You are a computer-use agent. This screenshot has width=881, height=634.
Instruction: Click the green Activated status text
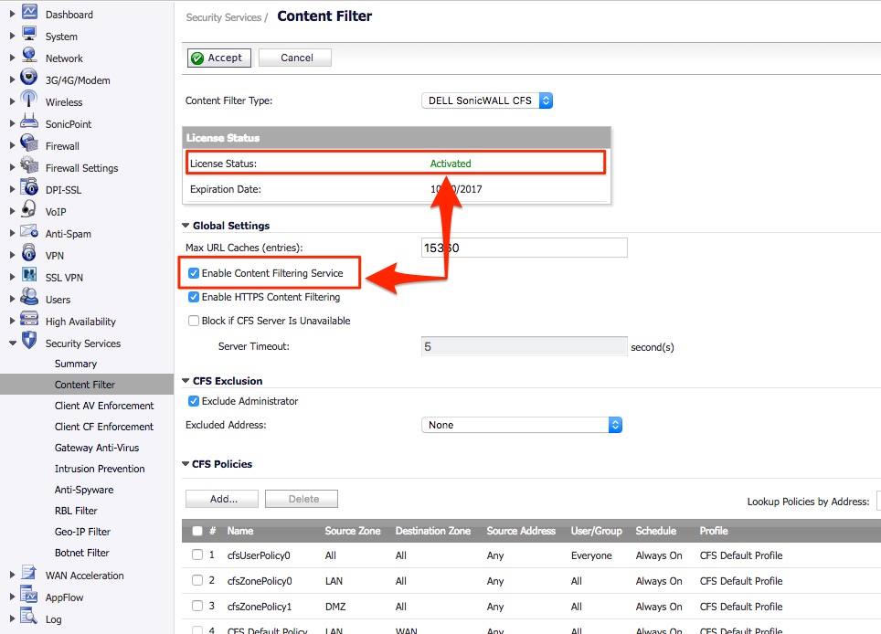tap(451, 164)
